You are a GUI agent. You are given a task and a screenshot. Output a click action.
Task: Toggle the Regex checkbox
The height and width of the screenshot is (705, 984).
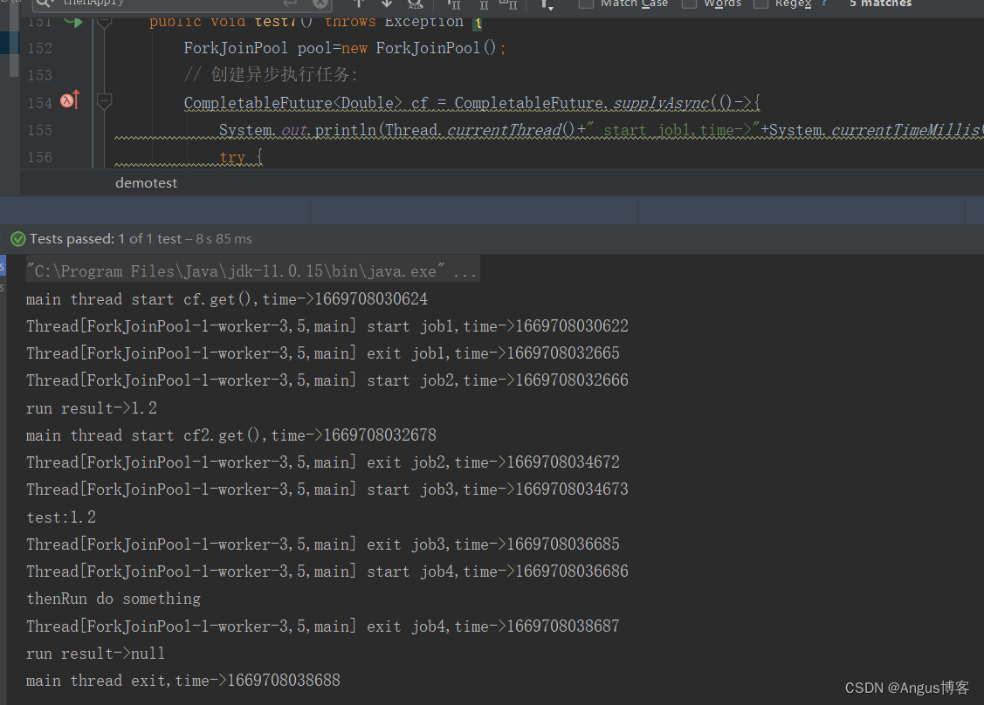760,3
